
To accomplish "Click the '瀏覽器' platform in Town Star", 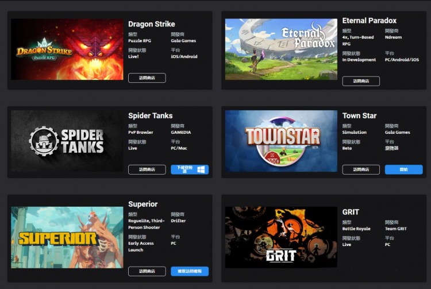I will click(x=391, y=148).
